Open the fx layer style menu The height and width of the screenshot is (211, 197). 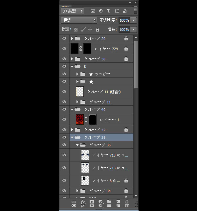[83, 202]
